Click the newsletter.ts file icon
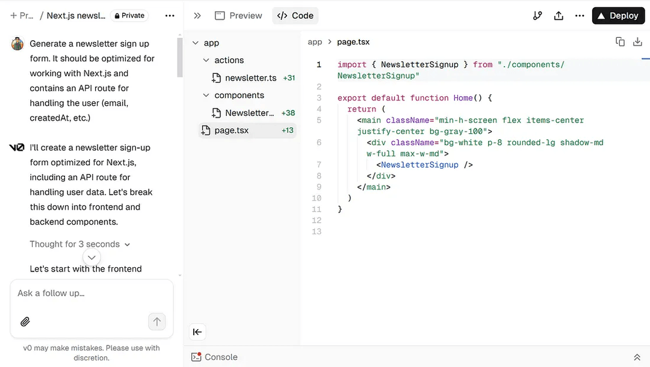The image size is (650, 367). 216,78
